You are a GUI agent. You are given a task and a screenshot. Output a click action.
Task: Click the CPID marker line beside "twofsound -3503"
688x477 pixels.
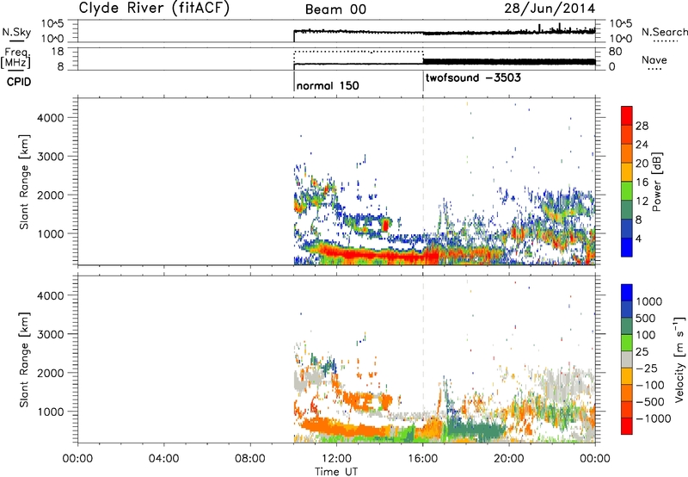click(x=423, y=82)
